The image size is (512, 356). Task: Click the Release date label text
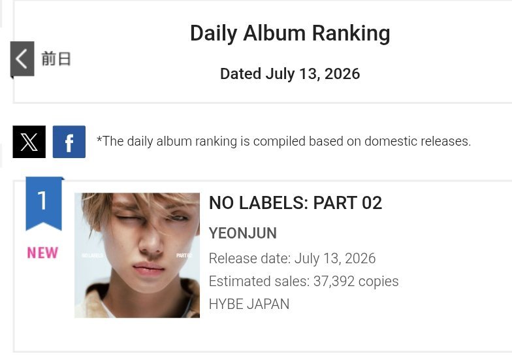pos(249,259)
